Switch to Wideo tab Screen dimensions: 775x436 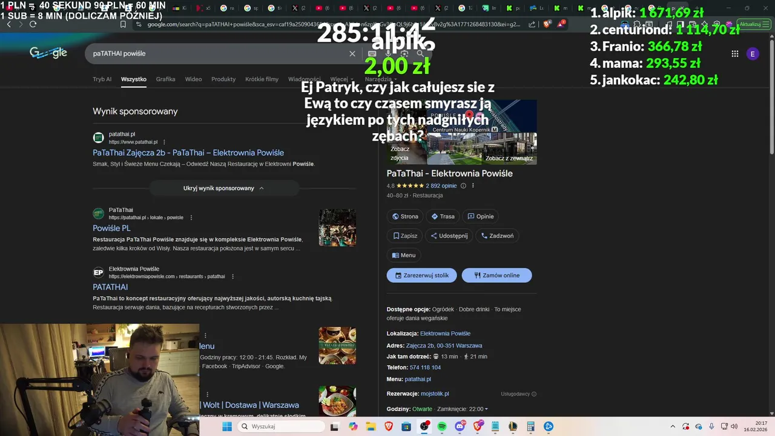193,79
